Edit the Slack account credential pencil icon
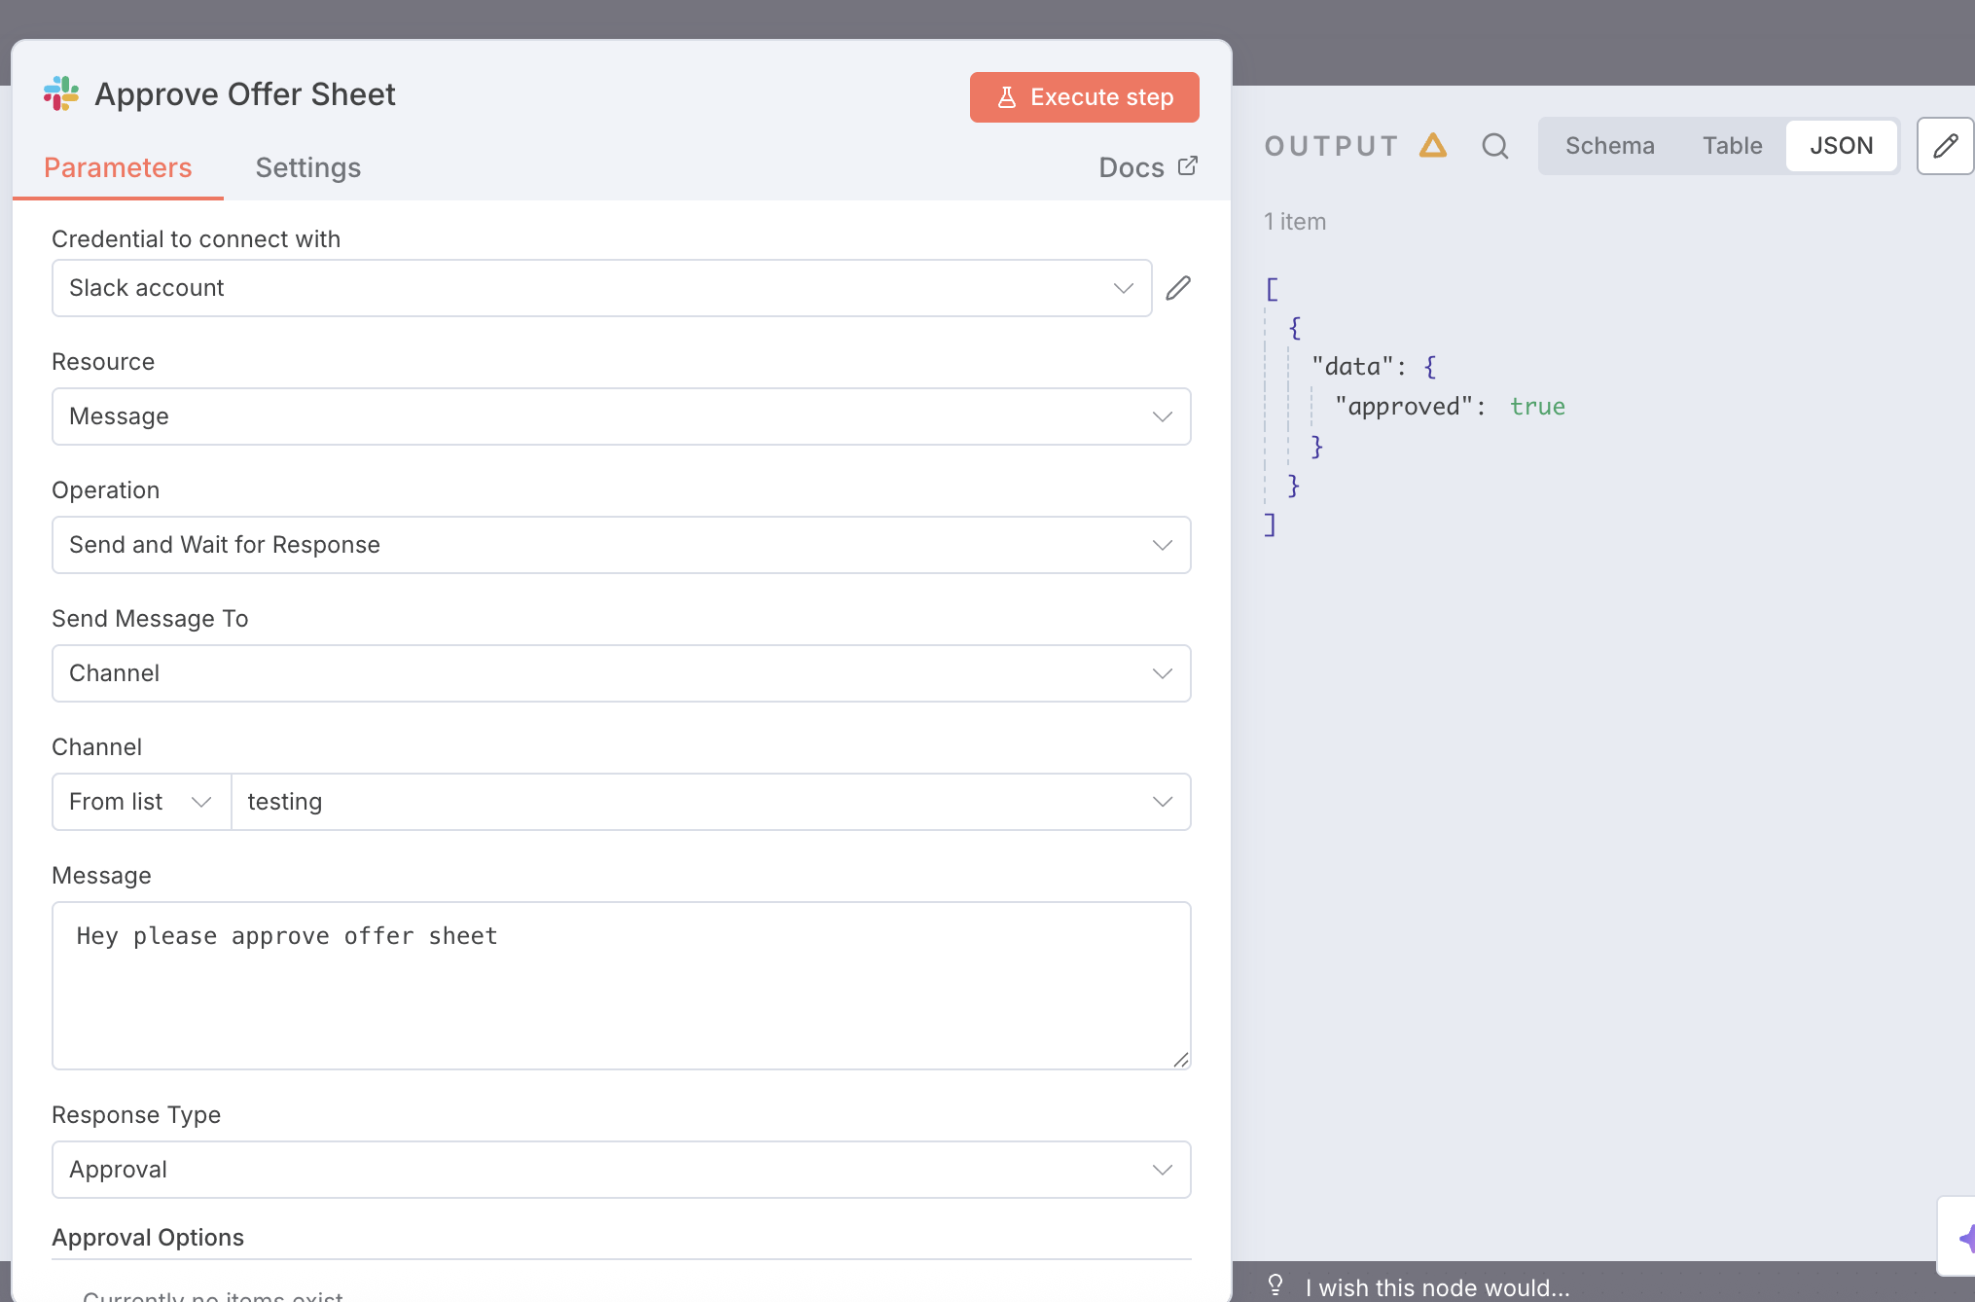Viewport: 1975px width, 1302px height. coord(1177,288)
